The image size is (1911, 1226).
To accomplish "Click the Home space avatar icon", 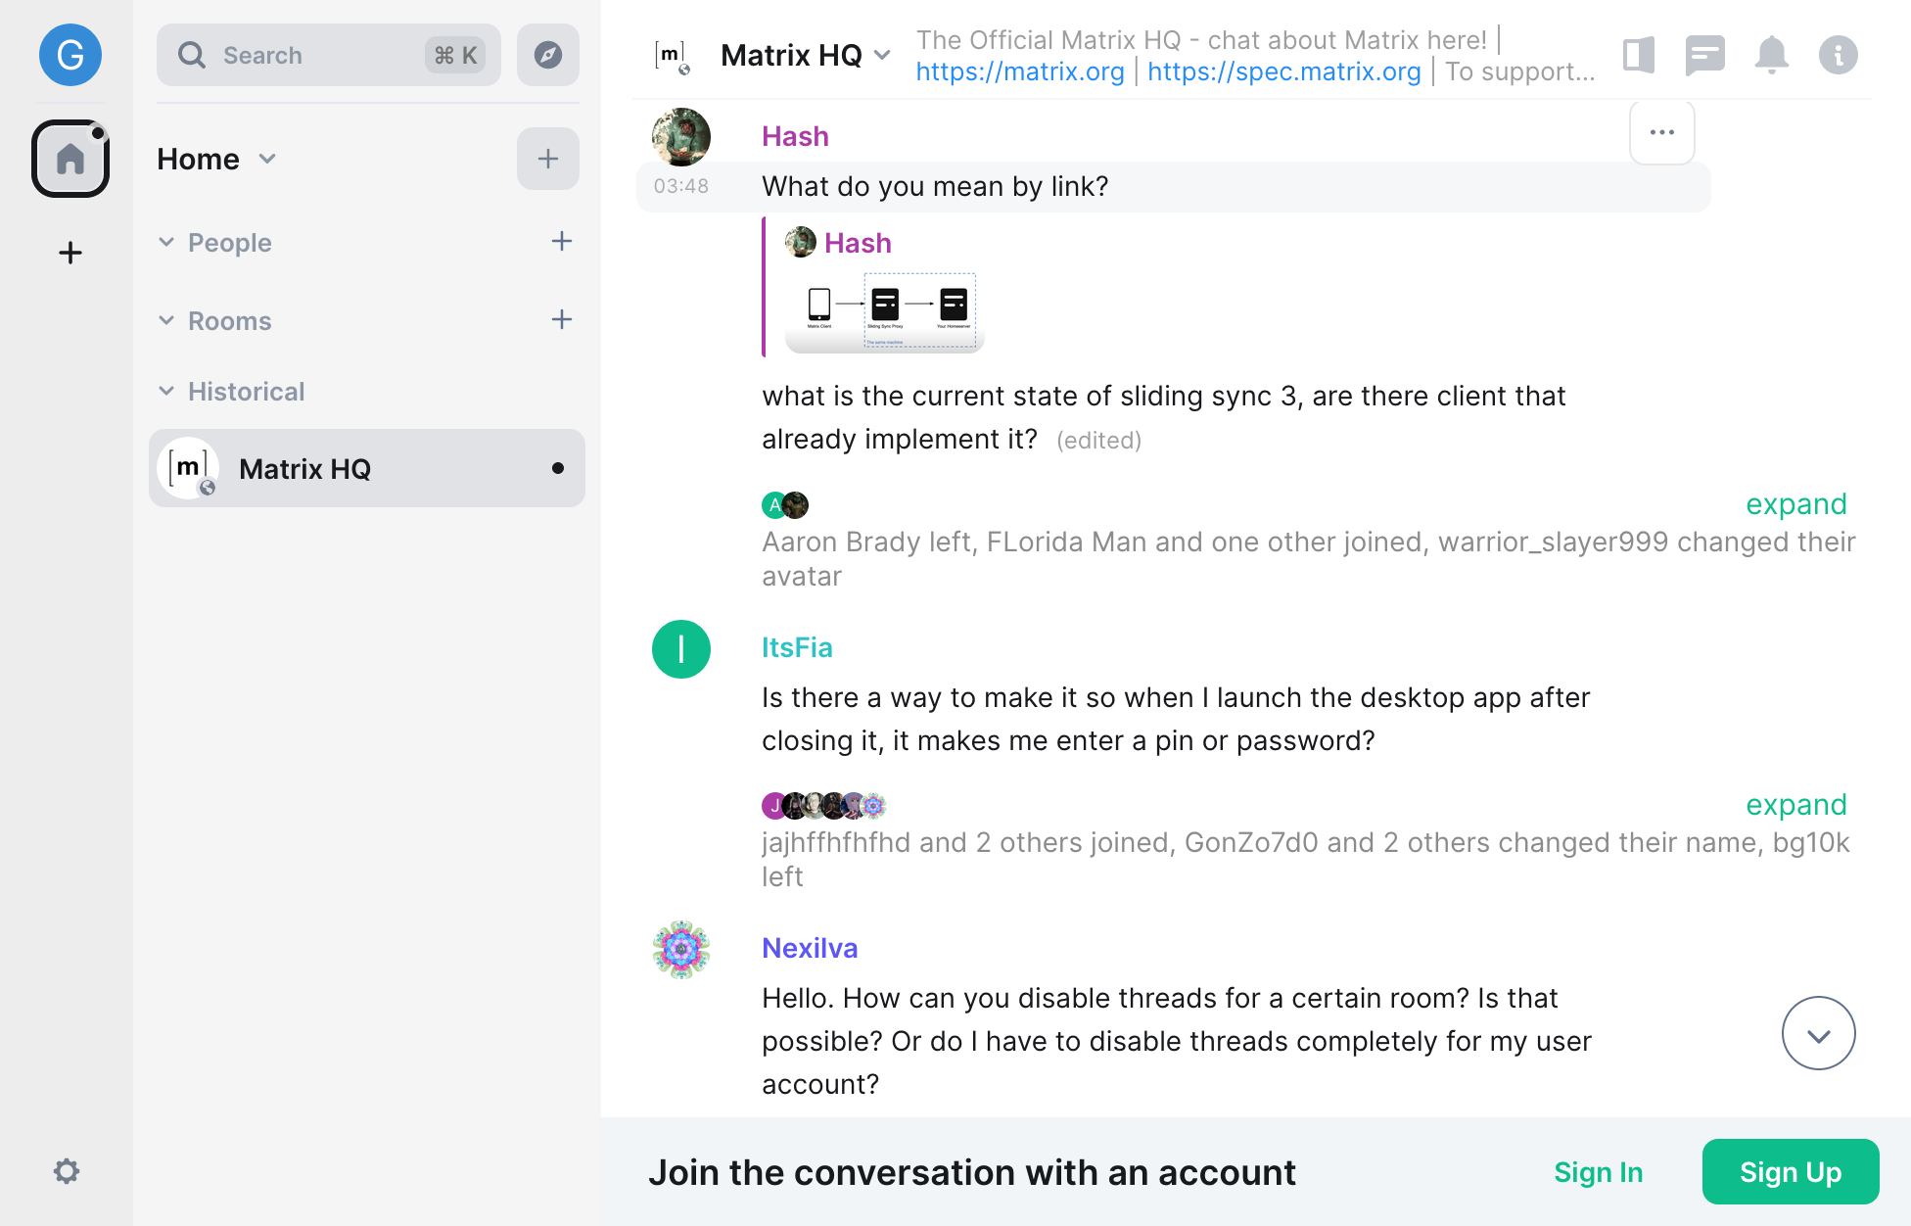I will 70,159.
